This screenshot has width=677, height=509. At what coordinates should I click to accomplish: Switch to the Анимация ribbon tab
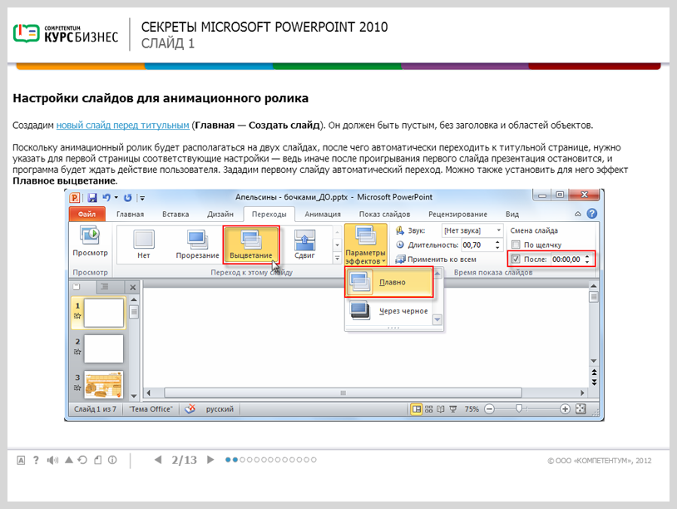click(x=323, y=214)
